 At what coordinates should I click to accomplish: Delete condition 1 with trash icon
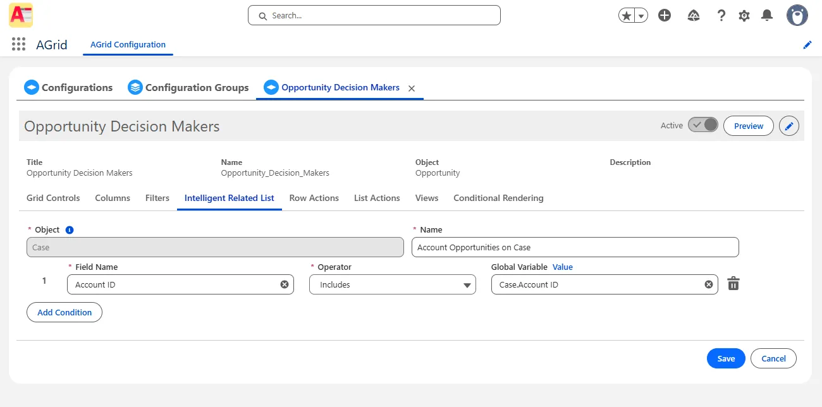coord(733,284)
